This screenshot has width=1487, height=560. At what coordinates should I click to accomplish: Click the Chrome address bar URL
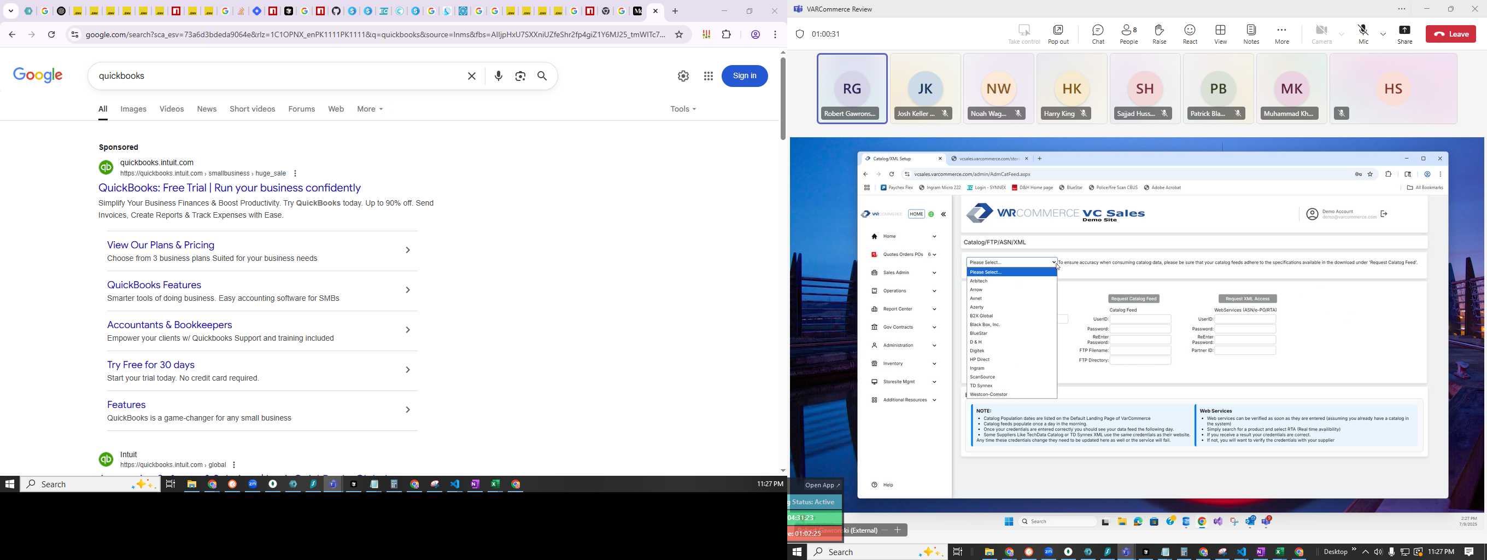point(375,34)
